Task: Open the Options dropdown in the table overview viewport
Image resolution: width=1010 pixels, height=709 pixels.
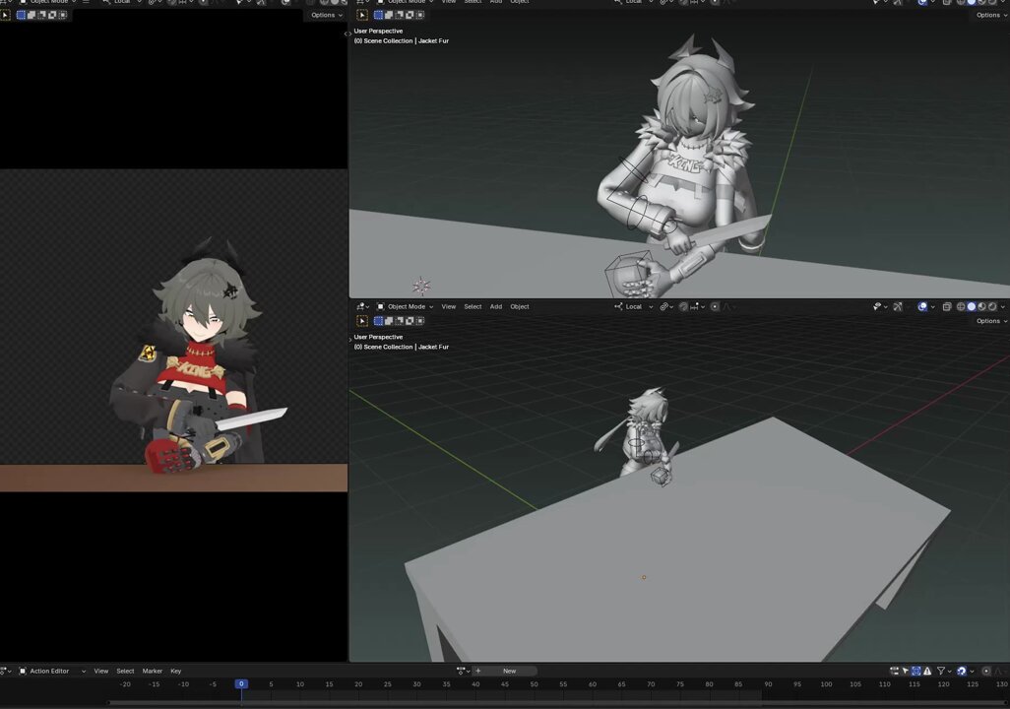Action: pos(991,321)
